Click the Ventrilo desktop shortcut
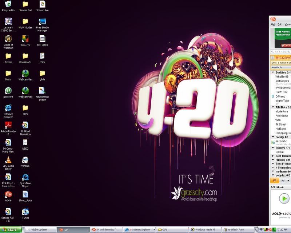291x233 pixels. pos(25,159)
